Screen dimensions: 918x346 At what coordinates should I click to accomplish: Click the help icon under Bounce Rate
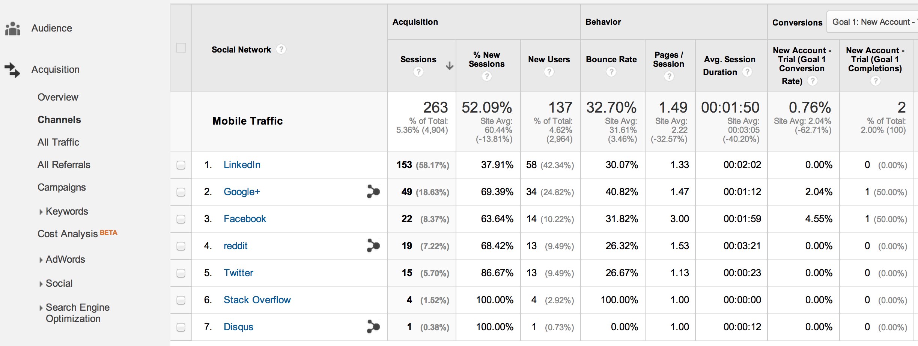point(611,72)
